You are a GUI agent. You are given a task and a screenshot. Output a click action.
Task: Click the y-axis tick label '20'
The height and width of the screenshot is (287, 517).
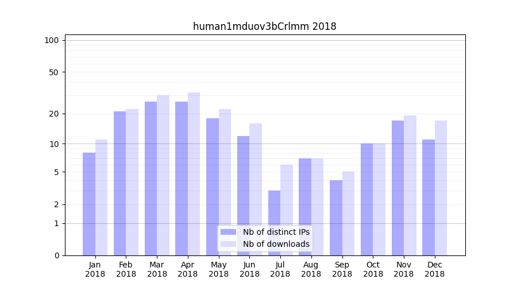54,114
